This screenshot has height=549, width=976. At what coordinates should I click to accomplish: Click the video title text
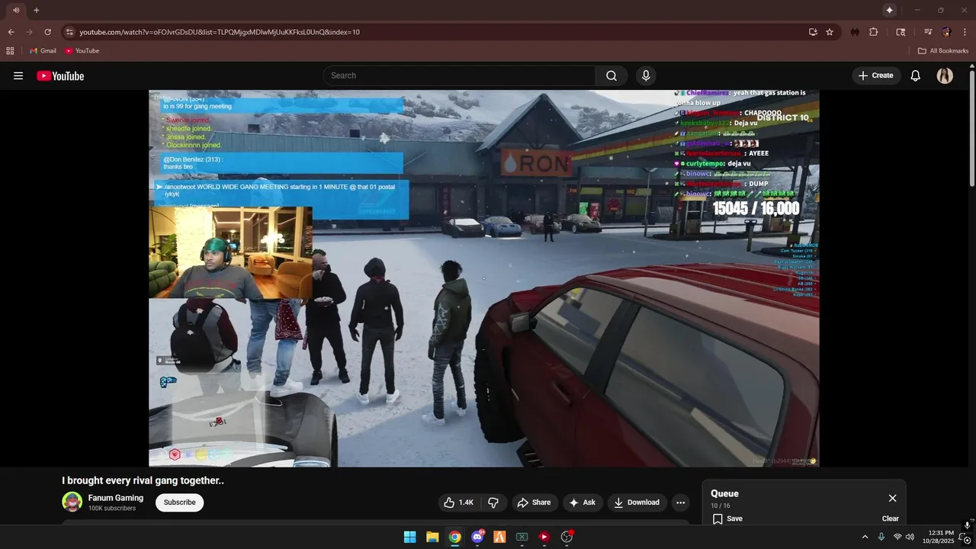click(143, 480)
